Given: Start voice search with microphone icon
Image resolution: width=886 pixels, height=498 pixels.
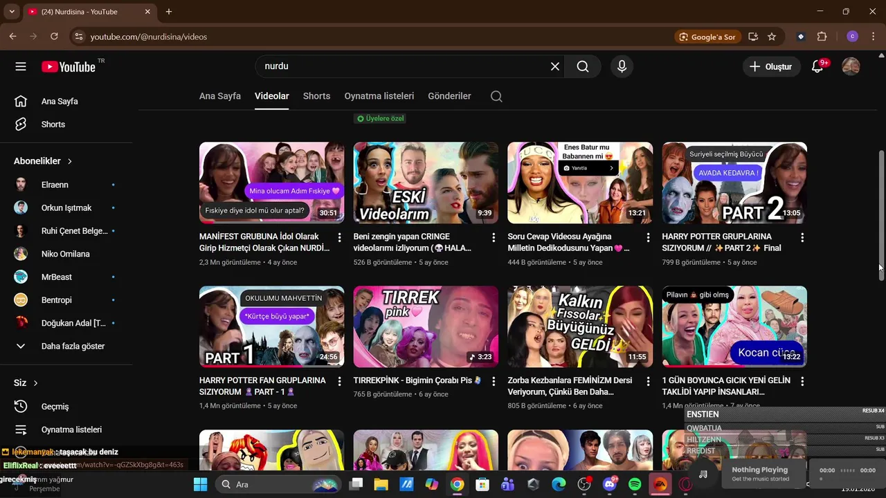Looking at the screenshot, I should click(622, 66).
